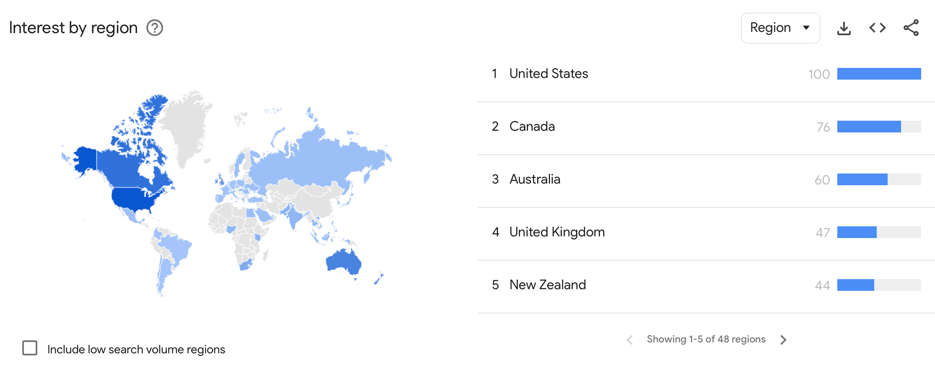Screen dimensions: 935x373
Task: Open Australia from the region list
Action: click(x=535, y=179)
